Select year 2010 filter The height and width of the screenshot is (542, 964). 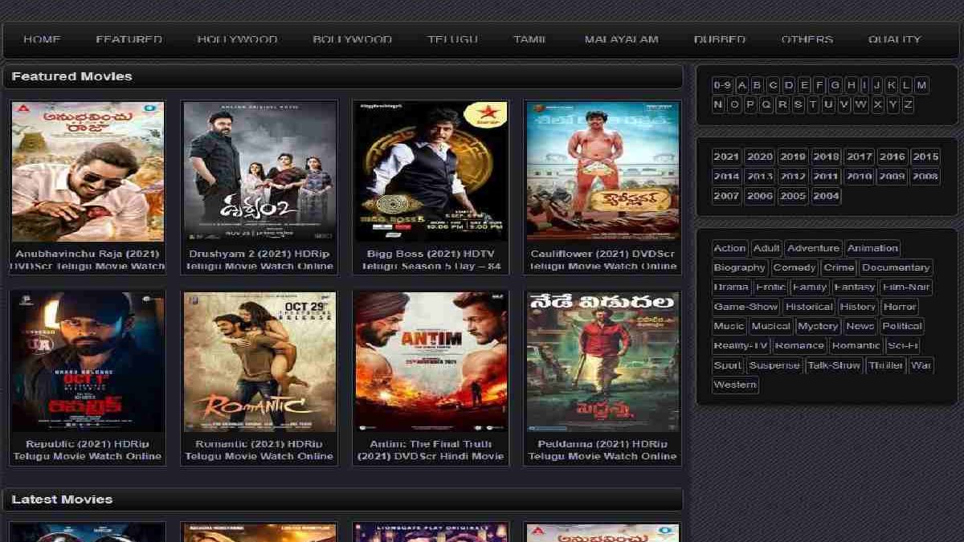[859, 176]
